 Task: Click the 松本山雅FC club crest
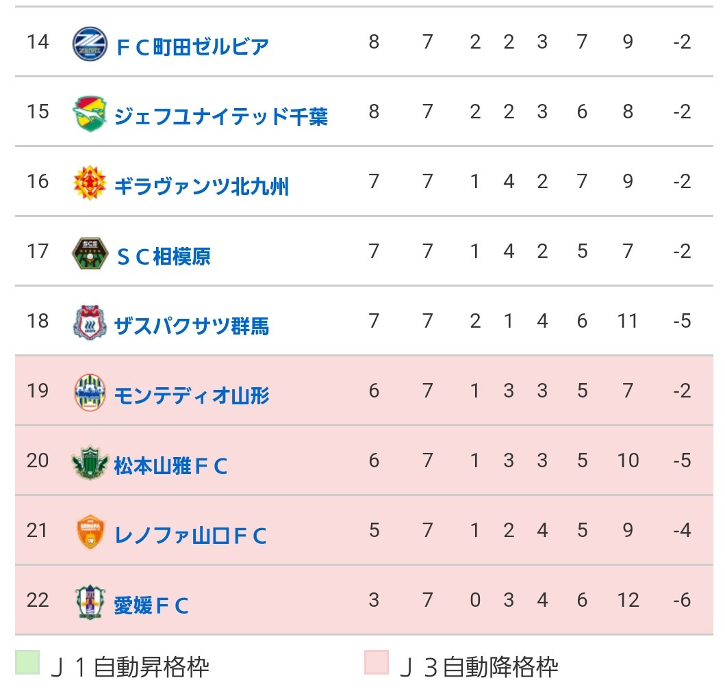tap(90, 463)
